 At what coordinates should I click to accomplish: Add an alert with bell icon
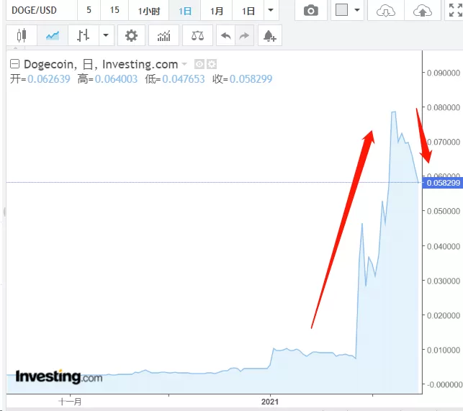tap(270, 35)
